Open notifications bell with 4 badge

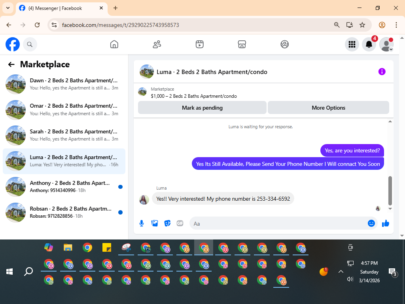click(x=369, y=44)
